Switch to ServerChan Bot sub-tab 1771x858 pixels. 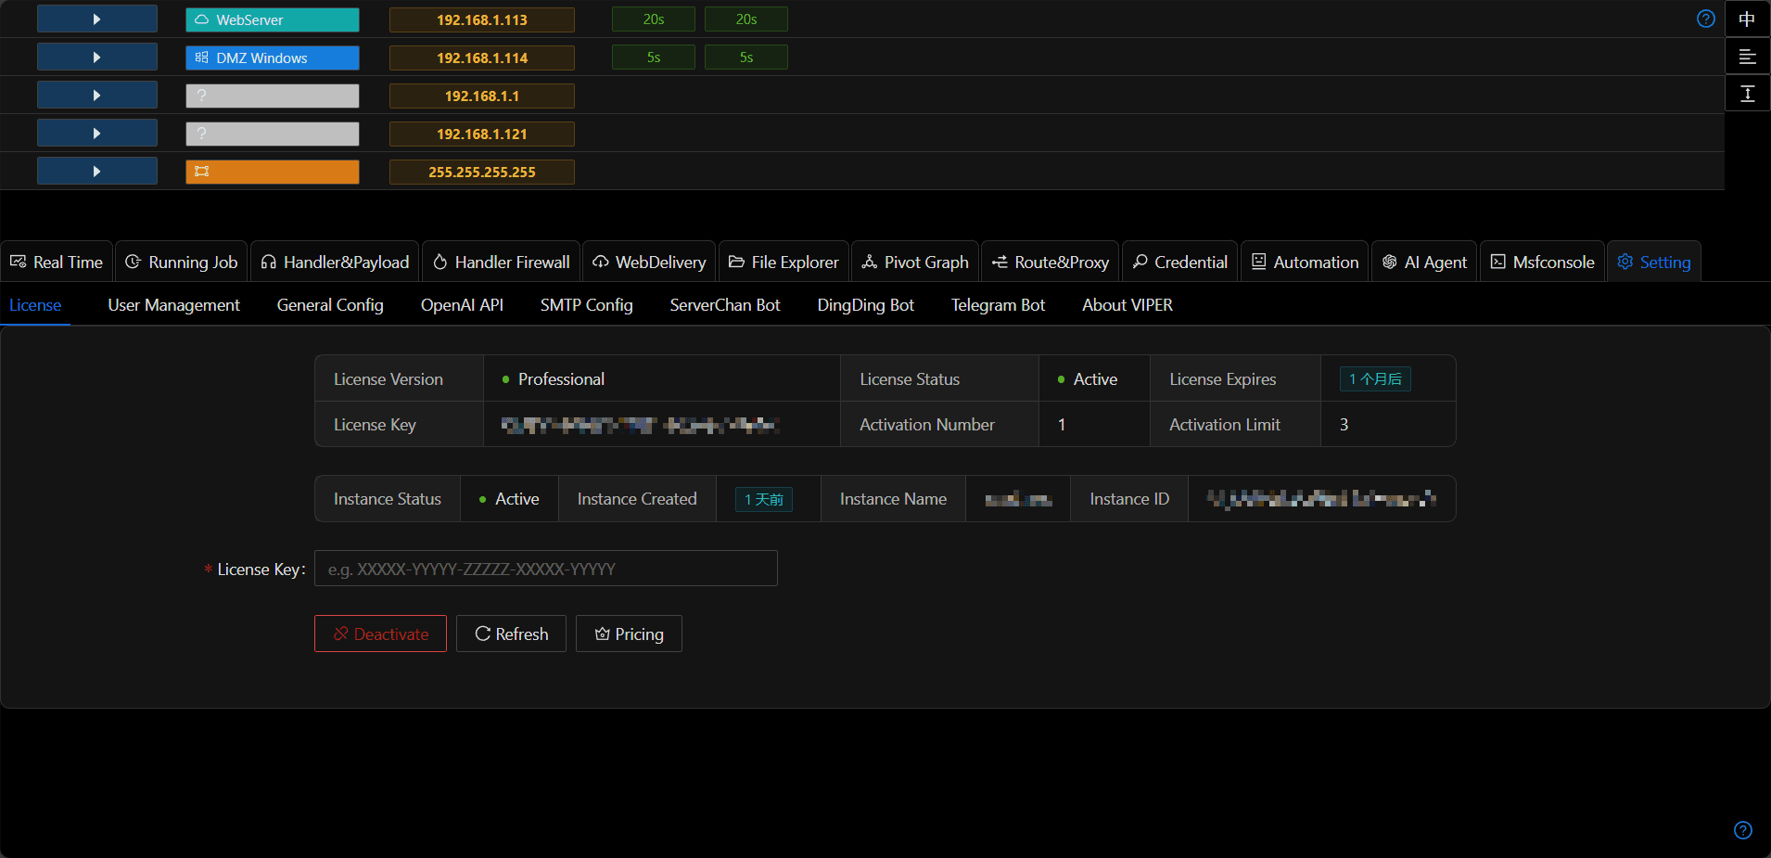click(725, 305)
